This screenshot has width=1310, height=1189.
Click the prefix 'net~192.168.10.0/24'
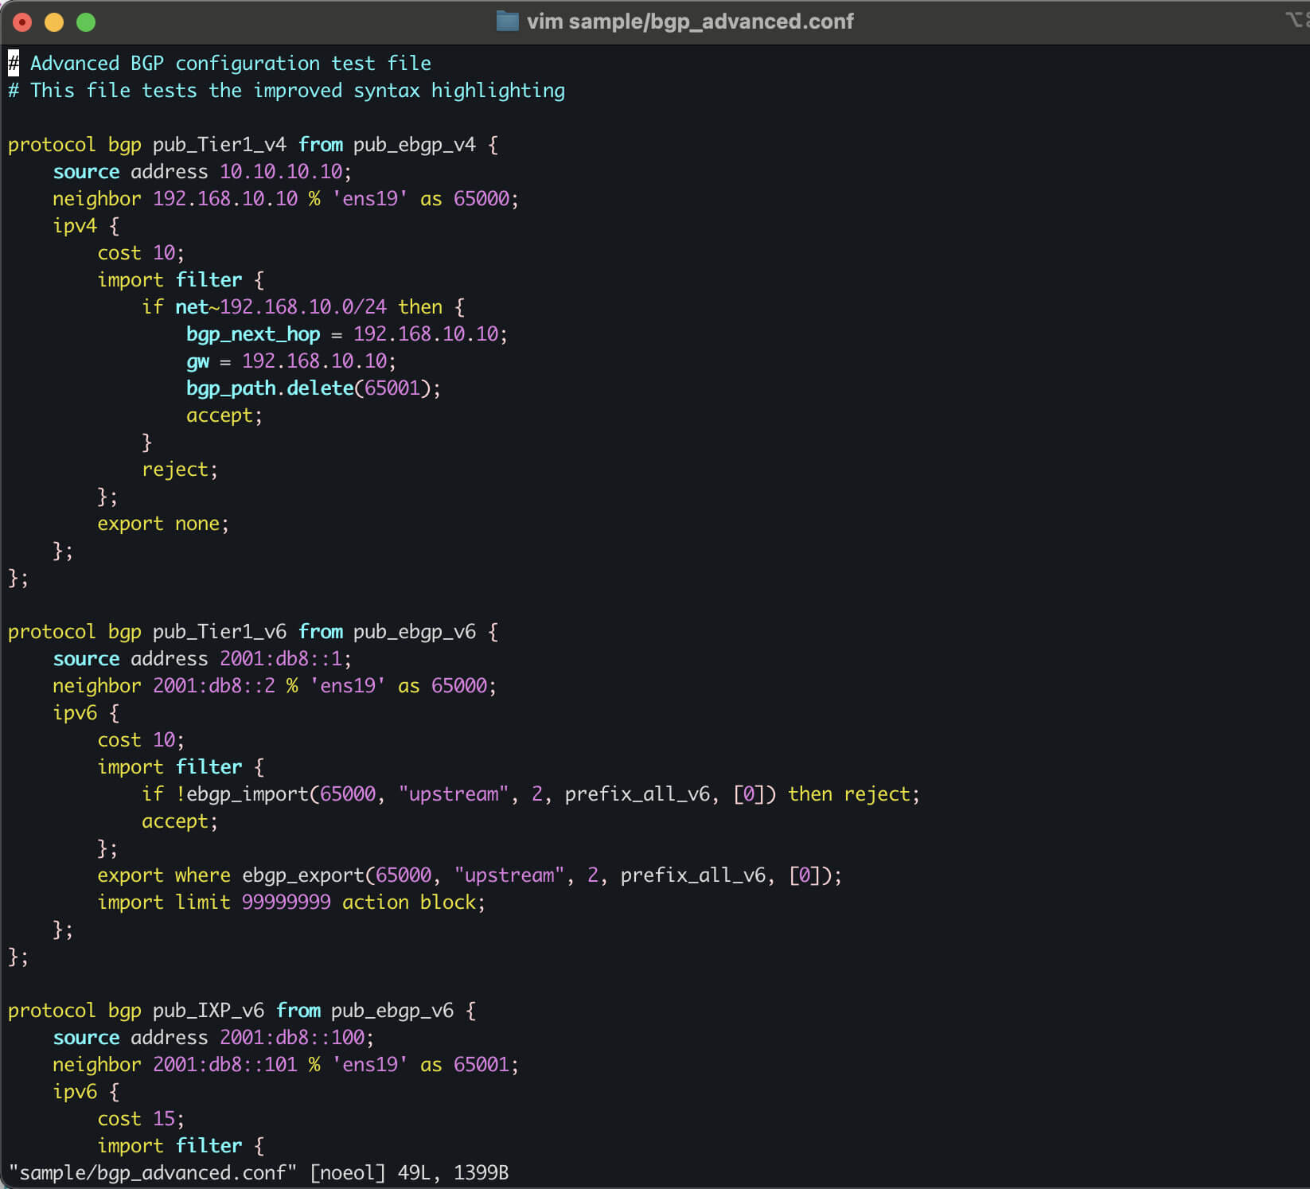point(281,307)
